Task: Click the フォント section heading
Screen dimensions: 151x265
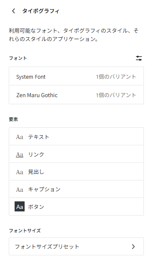Action: (18, 58)
